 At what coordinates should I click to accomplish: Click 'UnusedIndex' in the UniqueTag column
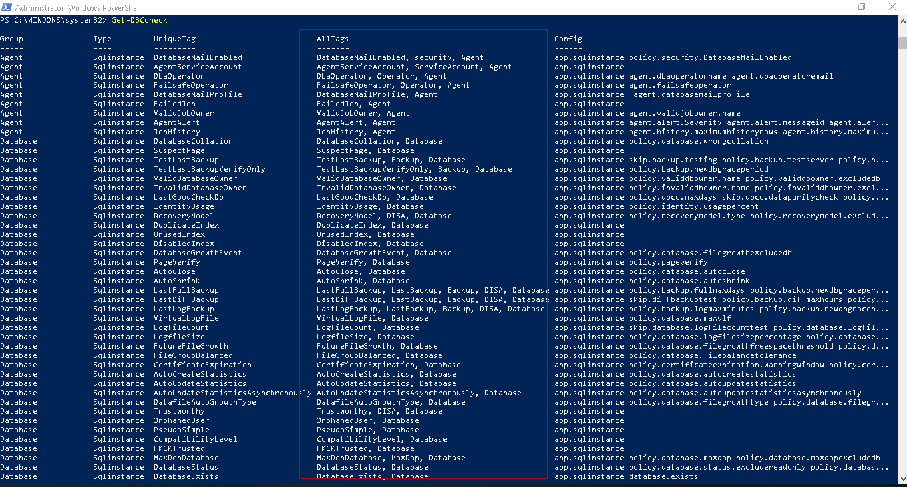(179, 234)
